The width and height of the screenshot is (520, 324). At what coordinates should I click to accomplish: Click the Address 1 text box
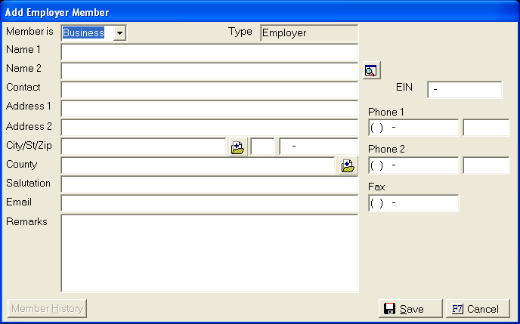(x=209, y=109)
